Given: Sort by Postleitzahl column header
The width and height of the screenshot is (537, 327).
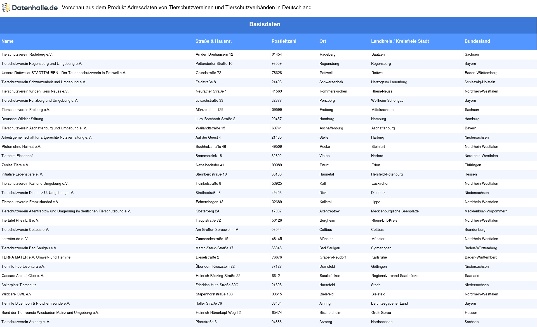Looking at the screenshot, I should tap(284, 41).
